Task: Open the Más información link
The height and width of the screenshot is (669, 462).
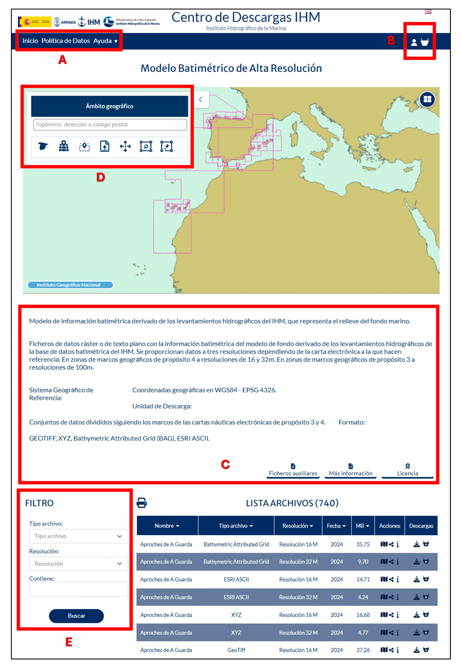Action: [x=351, y=470]
